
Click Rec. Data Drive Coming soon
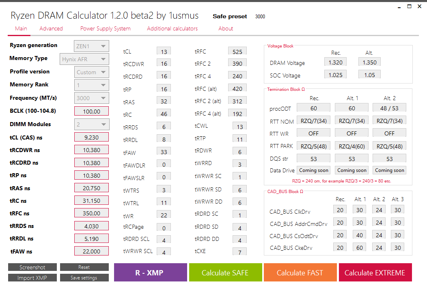pos(313,170)
